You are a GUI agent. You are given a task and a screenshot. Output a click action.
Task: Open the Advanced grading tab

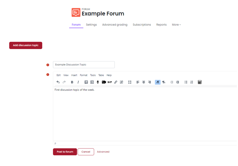(x=115, y=25)
